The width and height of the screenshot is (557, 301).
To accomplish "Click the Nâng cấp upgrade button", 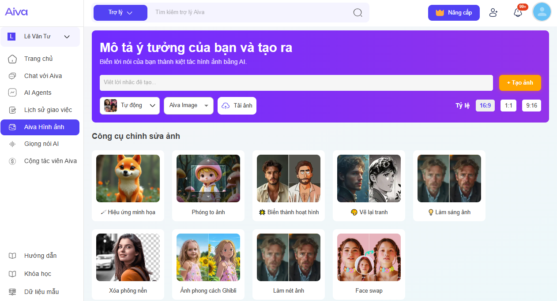I will coord(454,13).
